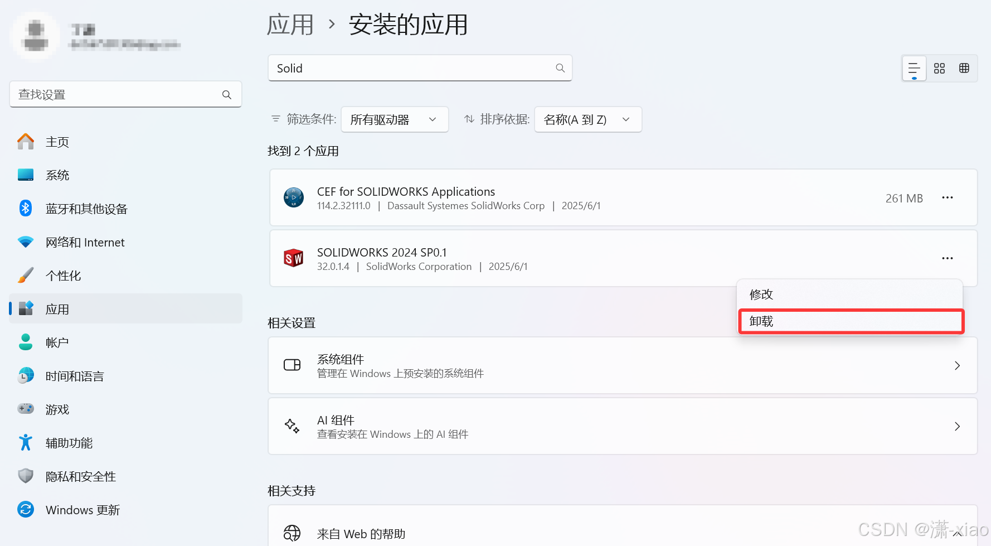Open the 主页 home settings page
Screen dimensions: 991x546
pos(125,142)
